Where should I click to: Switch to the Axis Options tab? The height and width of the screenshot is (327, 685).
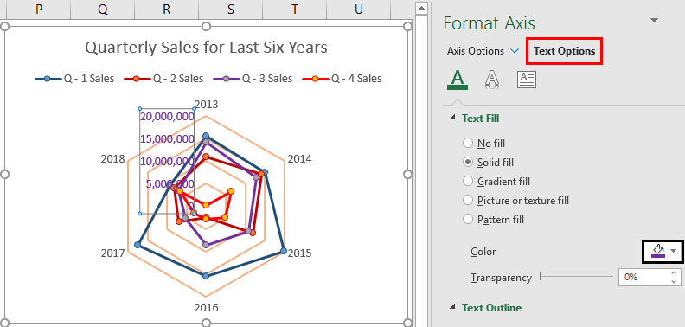click(476, 51)
